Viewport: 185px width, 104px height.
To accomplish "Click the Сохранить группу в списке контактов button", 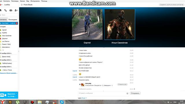I will point(171,5).
